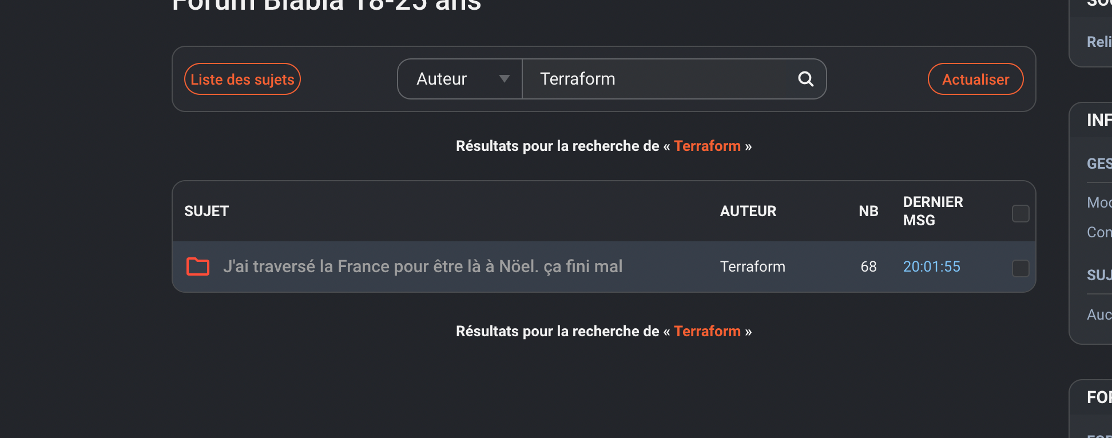Open topic J'ai traversé la France pour être là
This screenshot has width=1112, height=438.
pos(423,266)
